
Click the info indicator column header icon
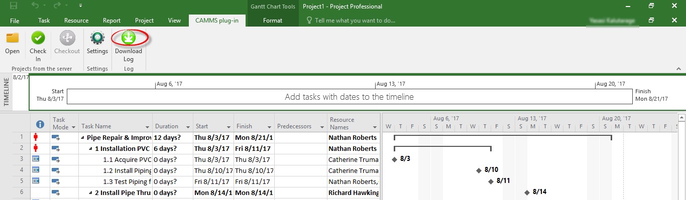[40, 124]
